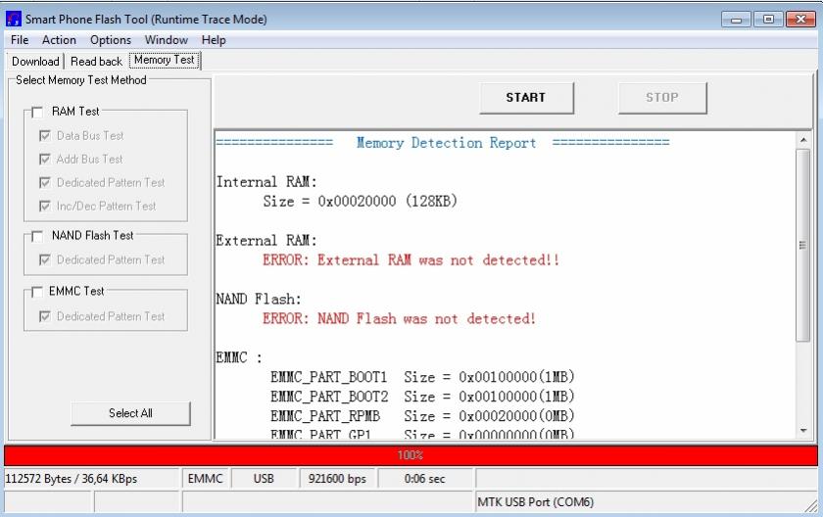Open the Options menu
The height and width of the screenshot is (517, 823).
(110, 40)
